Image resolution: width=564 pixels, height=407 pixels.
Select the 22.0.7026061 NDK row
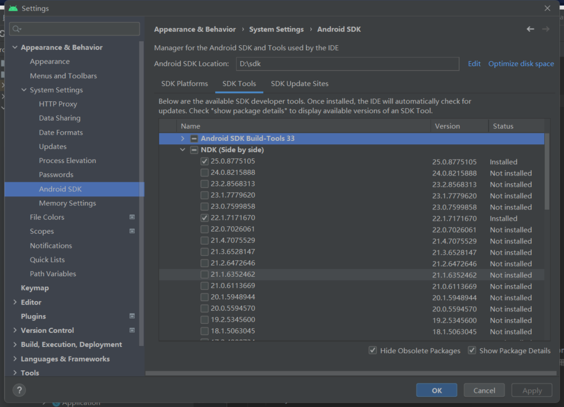point(352,229)
